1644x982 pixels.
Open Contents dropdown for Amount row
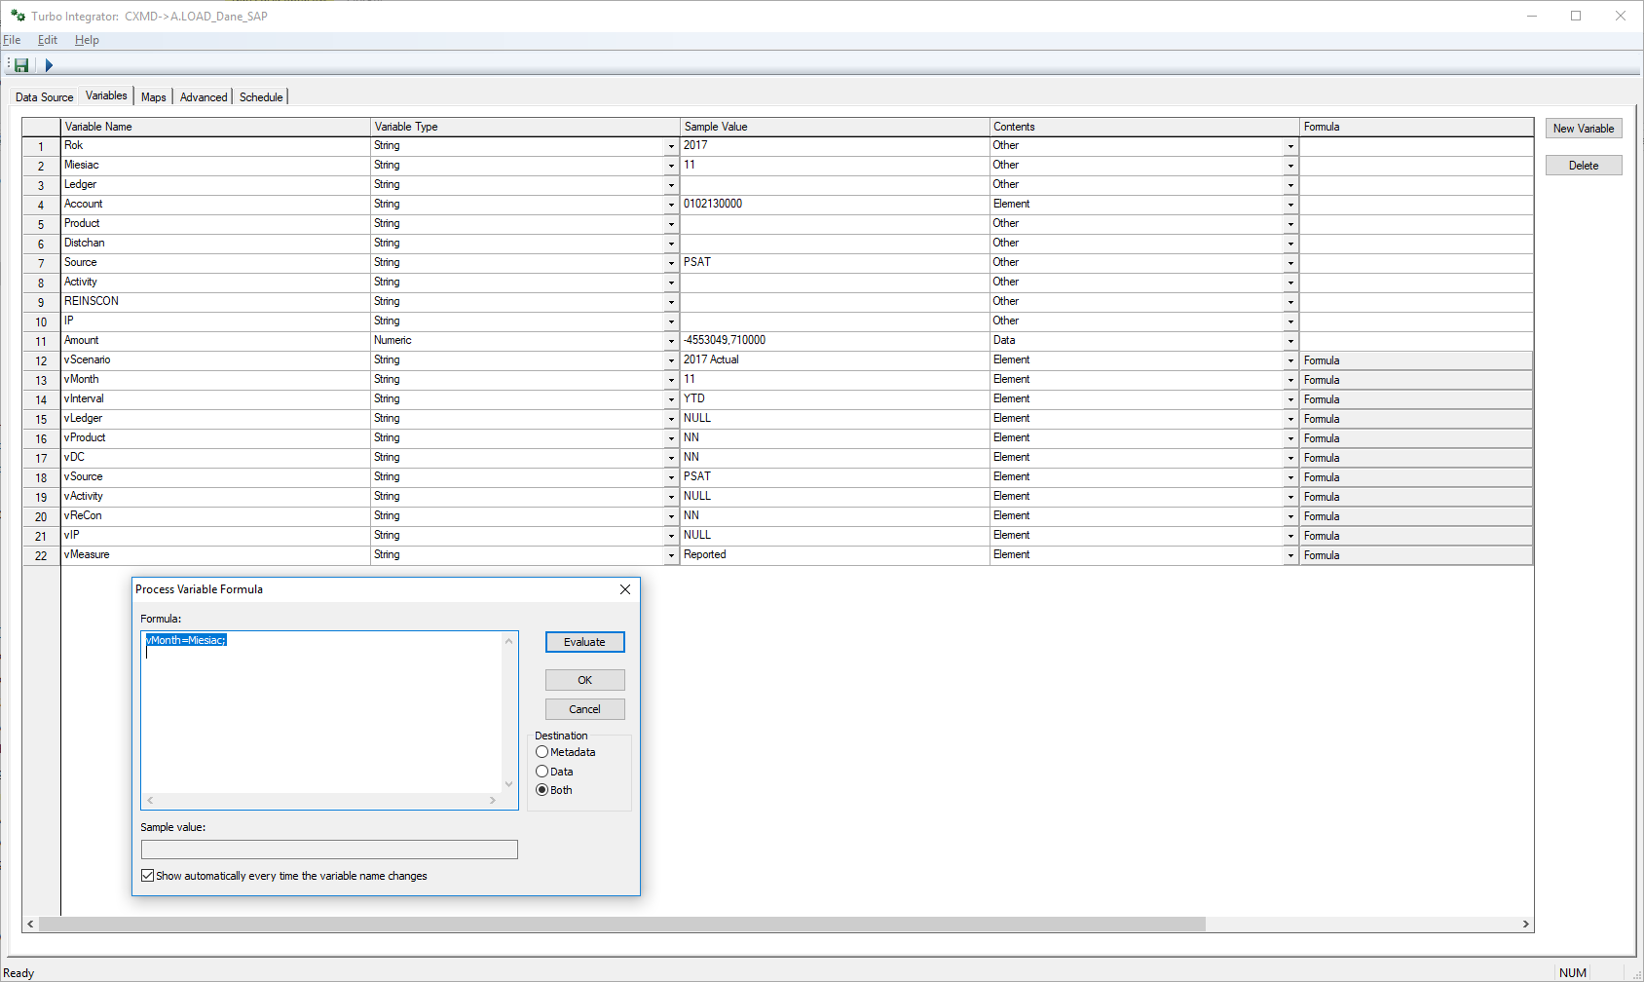coord(1290,341)
